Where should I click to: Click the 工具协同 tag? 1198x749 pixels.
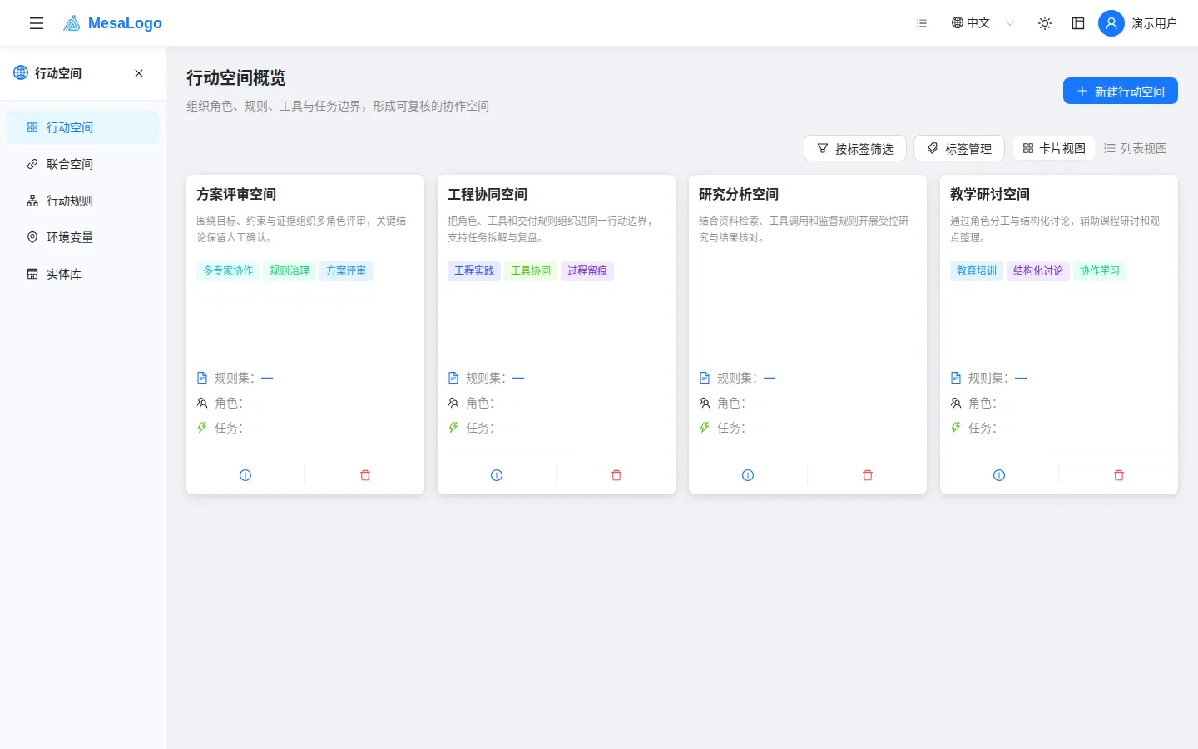click(x=531, y=270)
